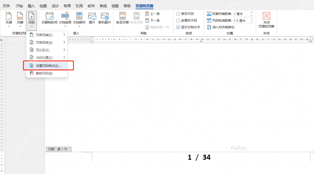Click the footer page number '1 / 34'
The image size is (314, 174).
pos(199,157)
